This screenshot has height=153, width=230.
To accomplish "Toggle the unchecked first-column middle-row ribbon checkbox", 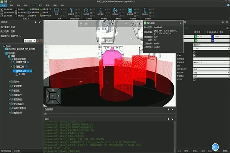I will click(2, 13).
